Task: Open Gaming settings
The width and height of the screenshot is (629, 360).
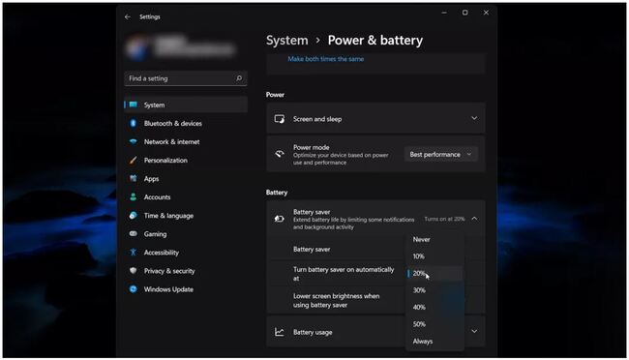Action: tap(186, 234)
